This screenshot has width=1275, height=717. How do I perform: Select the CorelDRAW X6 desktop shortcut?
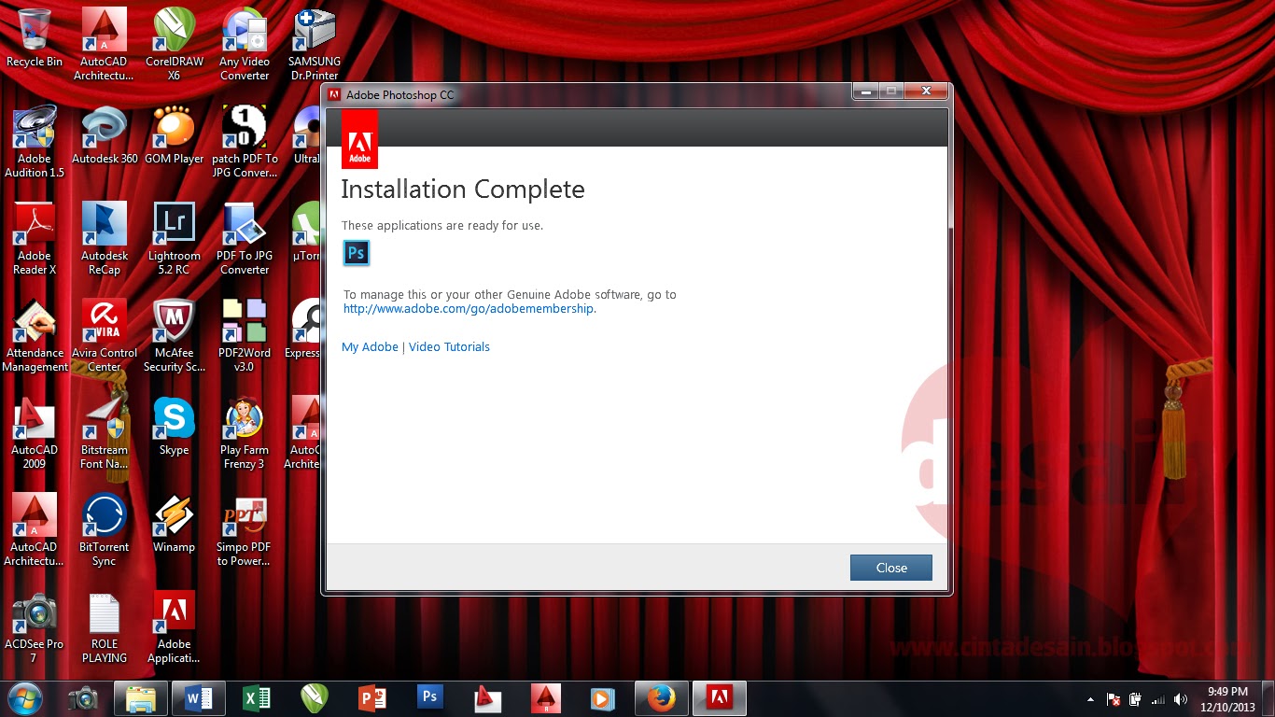pyautogui.click(x=174, y=44)
